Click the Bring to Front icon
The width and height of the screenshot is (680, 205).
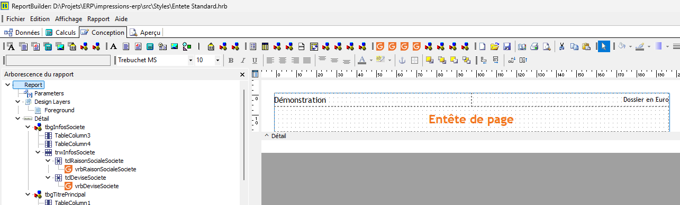coord(429,60)
